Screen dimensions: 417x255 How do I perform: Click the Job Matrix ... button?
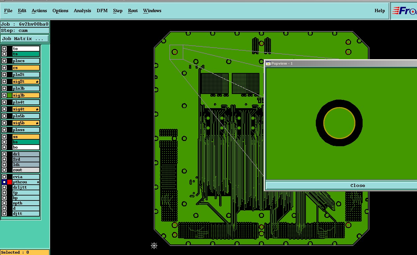(25, 39)
